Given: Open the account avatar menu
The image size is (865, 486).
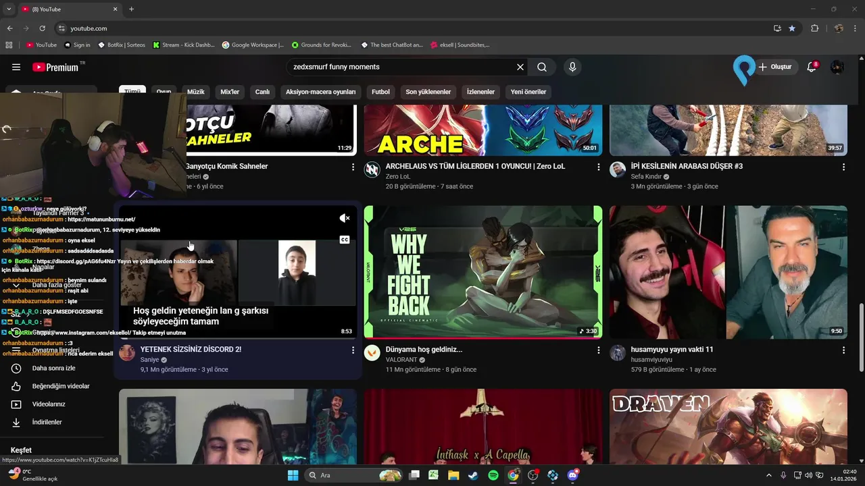Looking at the screenshot, I should (837, 67).
